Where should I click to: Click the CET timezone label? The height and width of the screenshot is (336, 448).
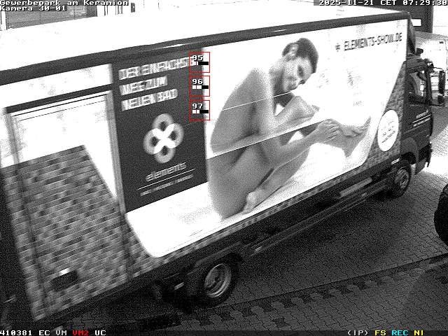point(388,3)
